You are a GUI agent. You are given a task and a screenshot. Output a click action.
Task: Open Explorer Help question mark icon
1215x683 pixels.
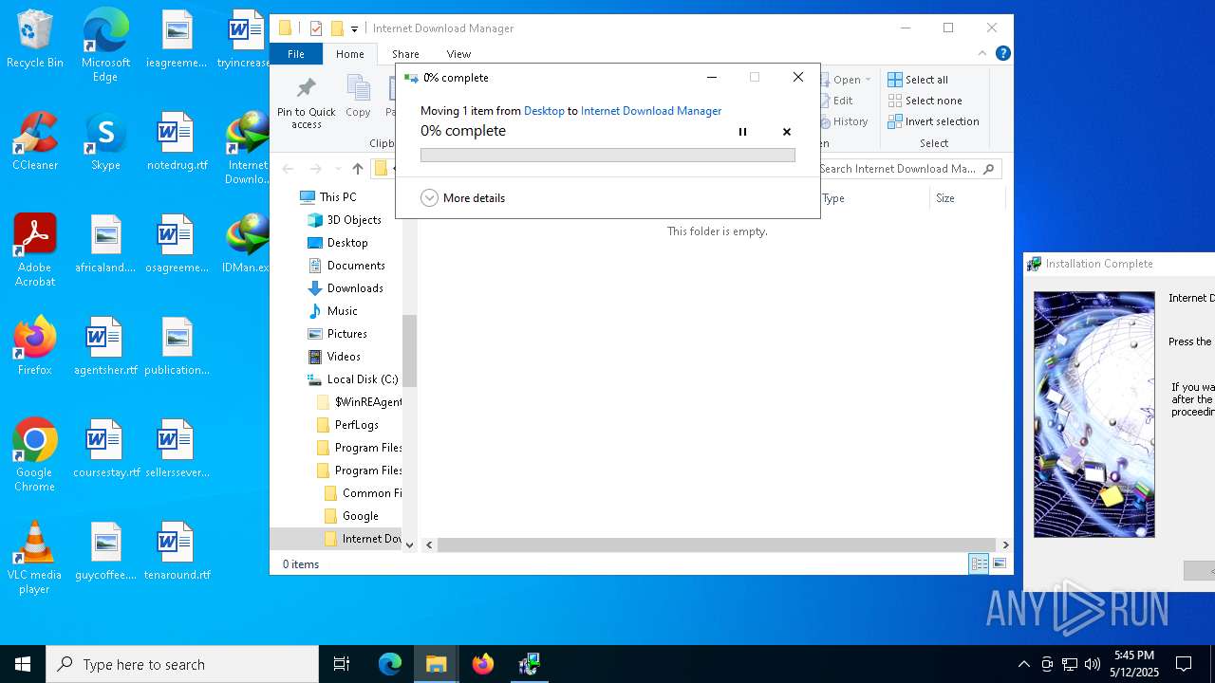[x=1002, y=53]
